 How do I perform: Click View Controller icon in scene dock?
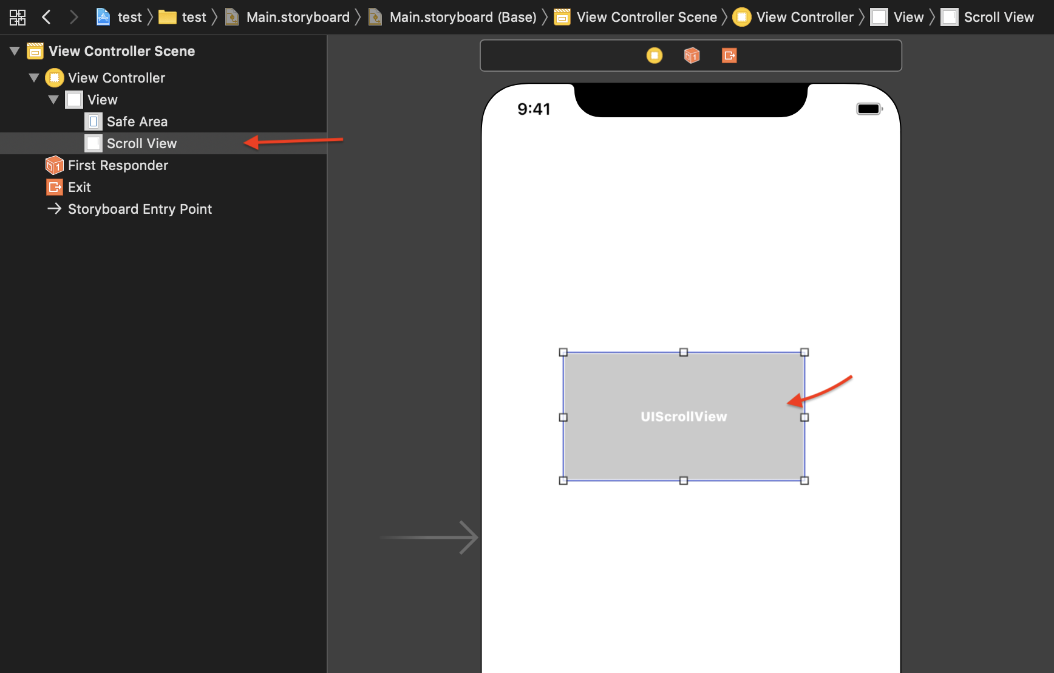click(654, 56)
